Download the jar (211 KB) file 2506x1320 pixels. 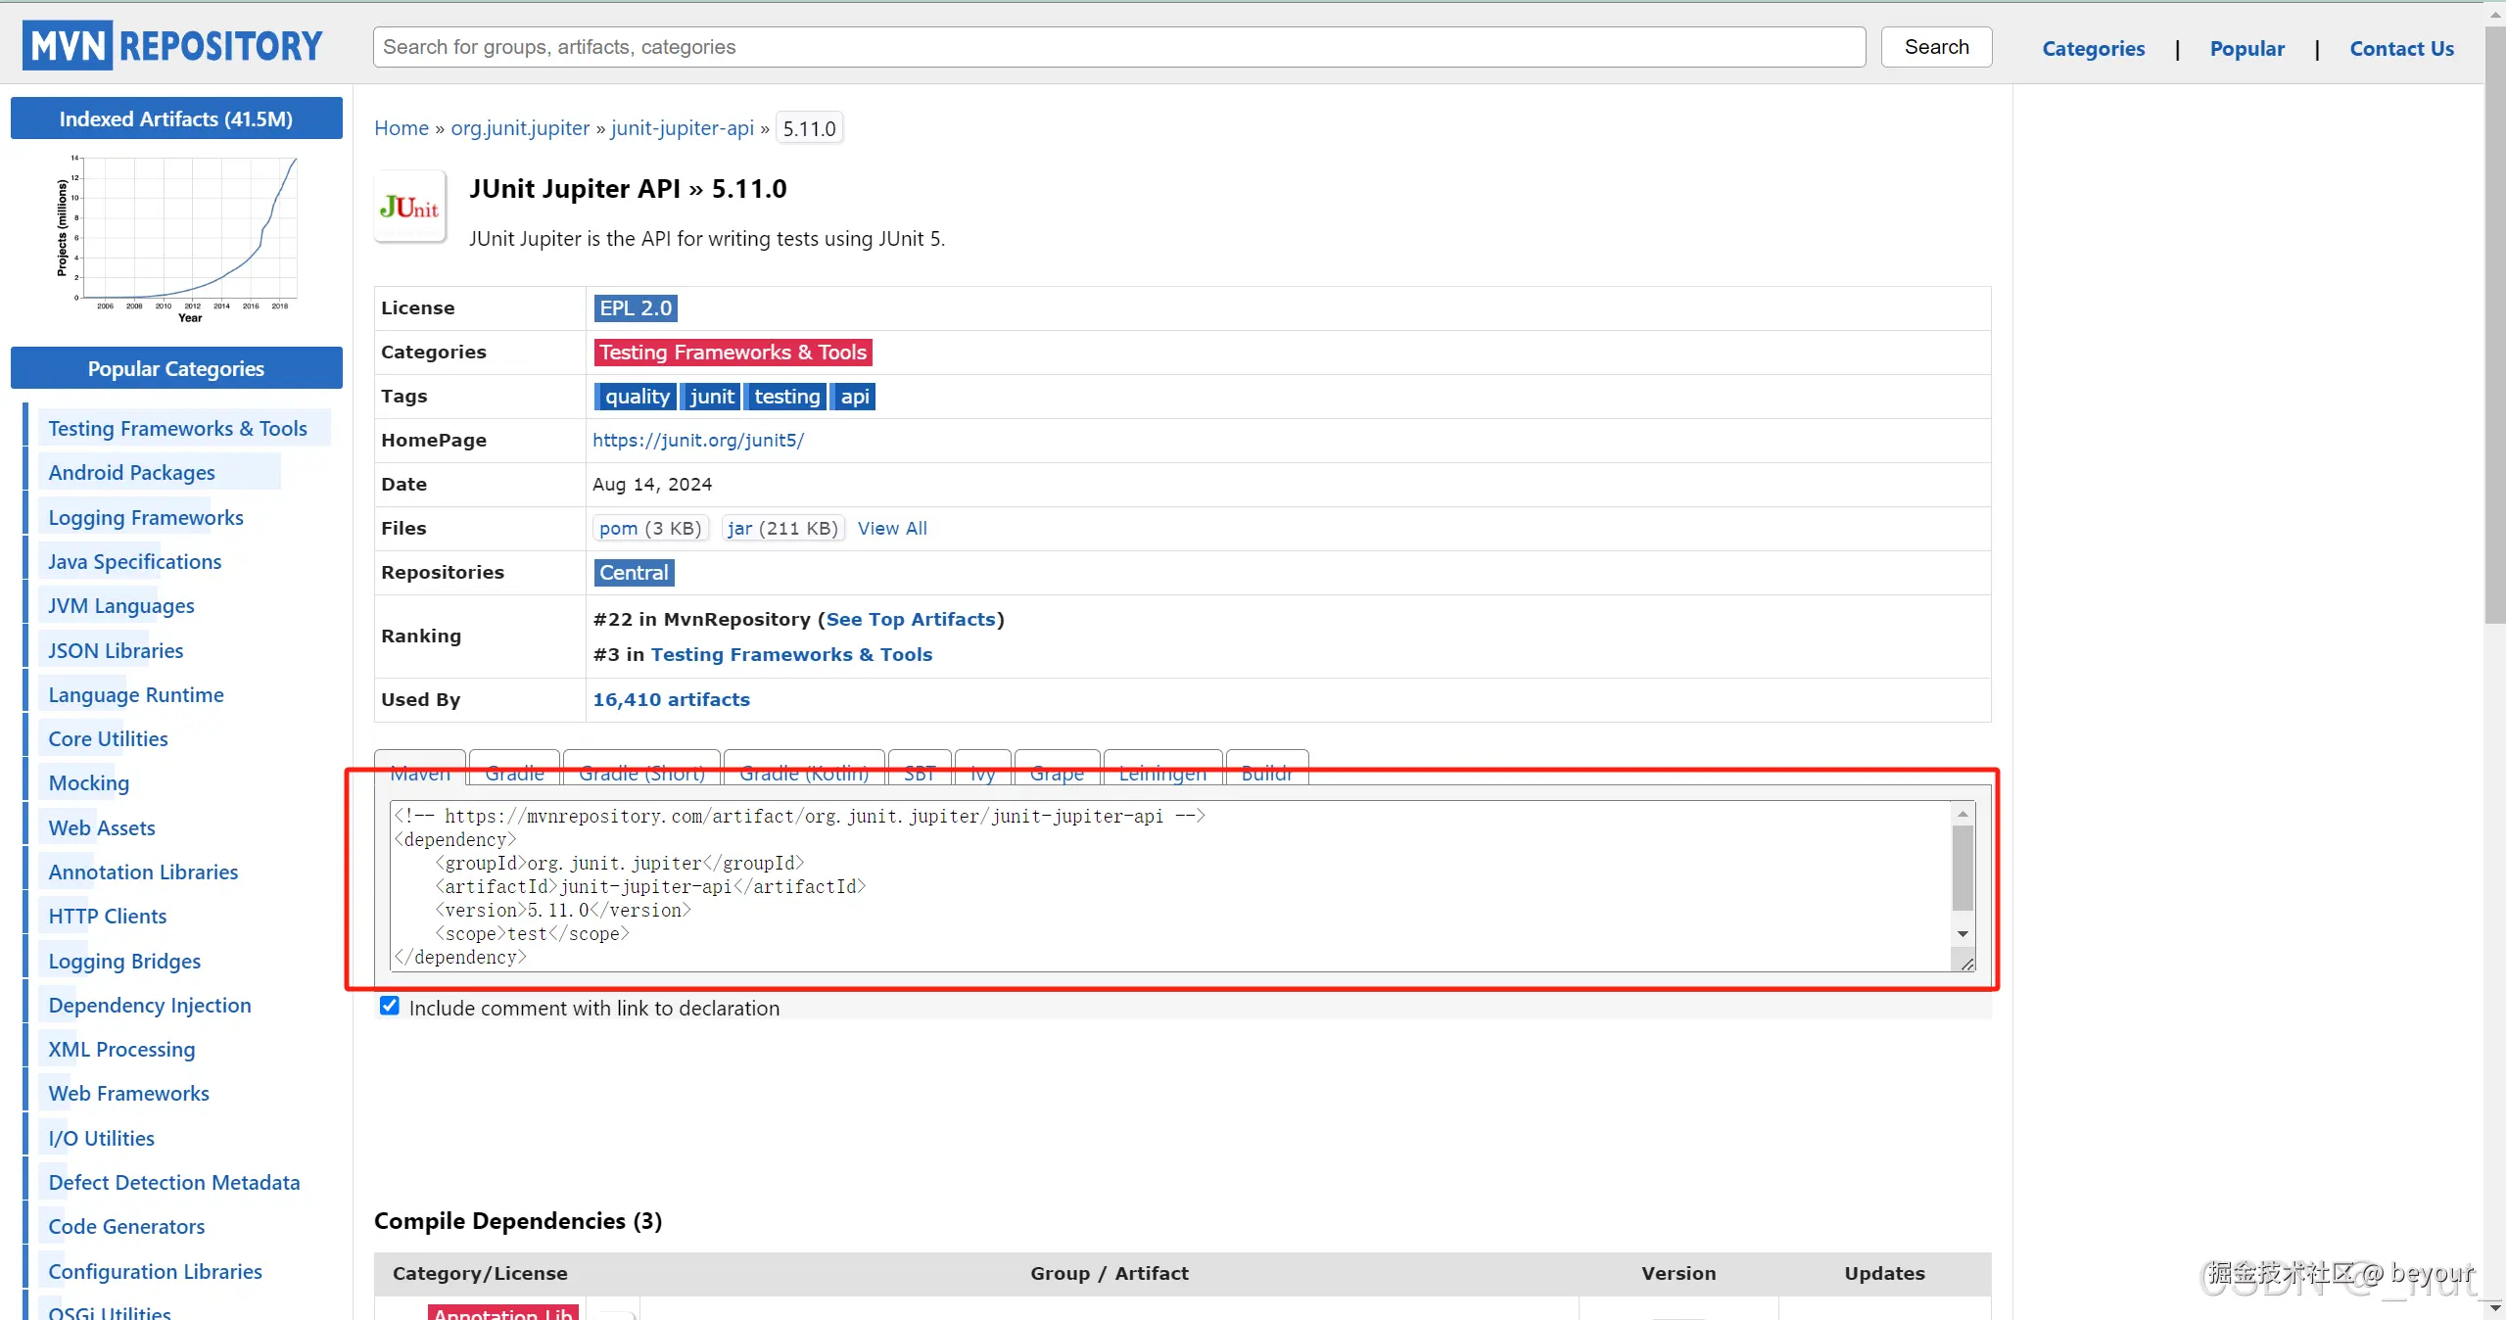[740, 529]
